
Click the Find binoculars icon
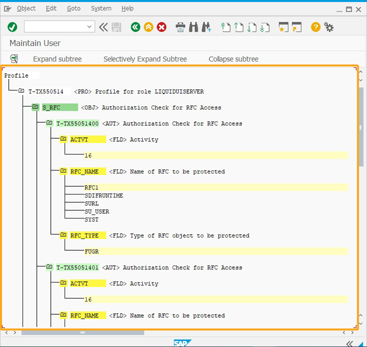coord(193,27)
